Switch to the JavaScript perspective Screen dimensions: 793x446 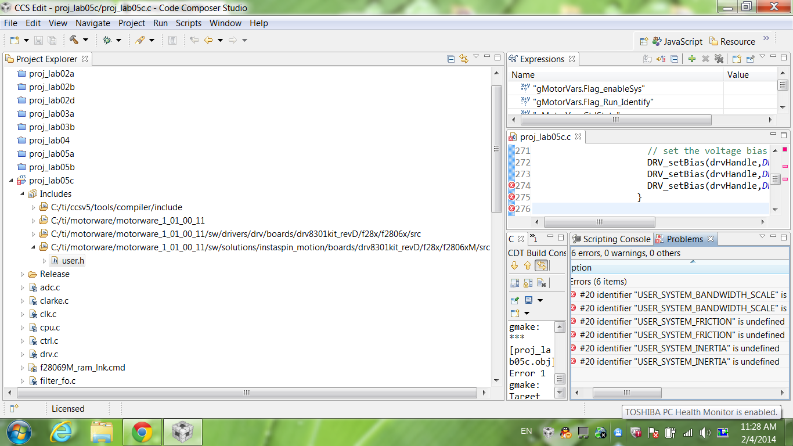(x=677, y=41)
